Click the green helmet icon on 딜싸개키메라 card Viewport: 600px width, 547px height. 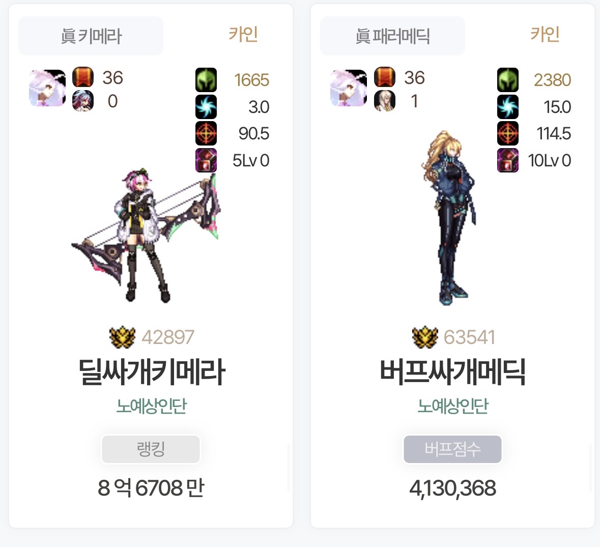(206, 79)
